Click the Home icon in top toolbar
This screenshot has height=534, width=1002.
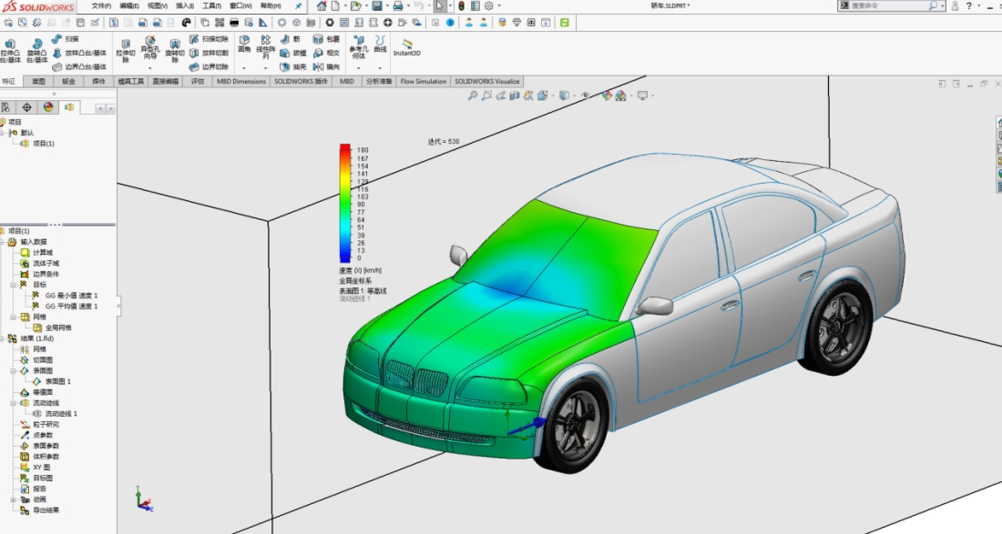tap(322, 5)
